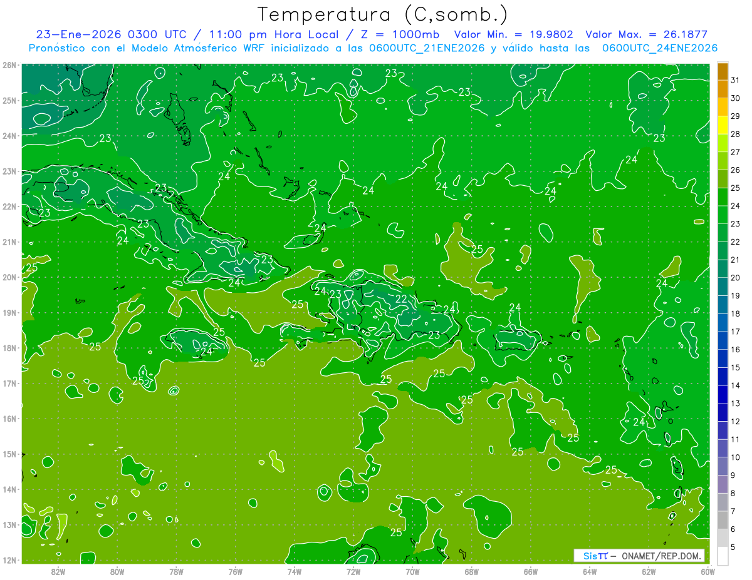Click 'Pronóstico con el Modelo Atmósferico WRF' text
This screenshot has height=580, width=752.
[147, 48]
